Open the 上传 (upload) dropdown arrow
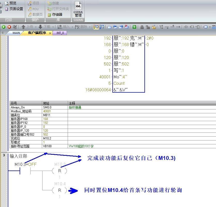The height and width of the screenshot is (207, 216). pos(35,27)
